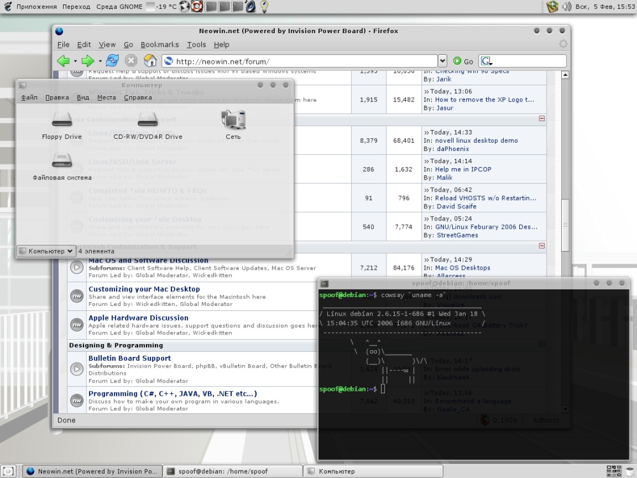Click the Firefox page vertical scrollbar thumb

pos(565,225)
